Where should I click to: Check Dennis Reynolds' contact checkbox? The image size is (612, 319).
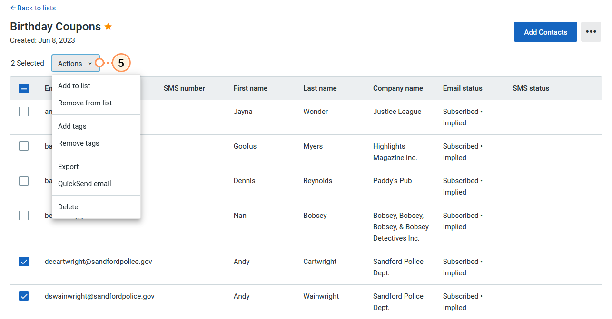point(24,180)
